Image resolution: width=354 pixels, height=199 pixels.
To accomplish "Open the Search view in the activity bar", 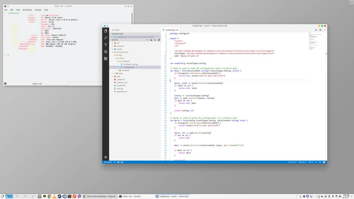I will point(106,38).
